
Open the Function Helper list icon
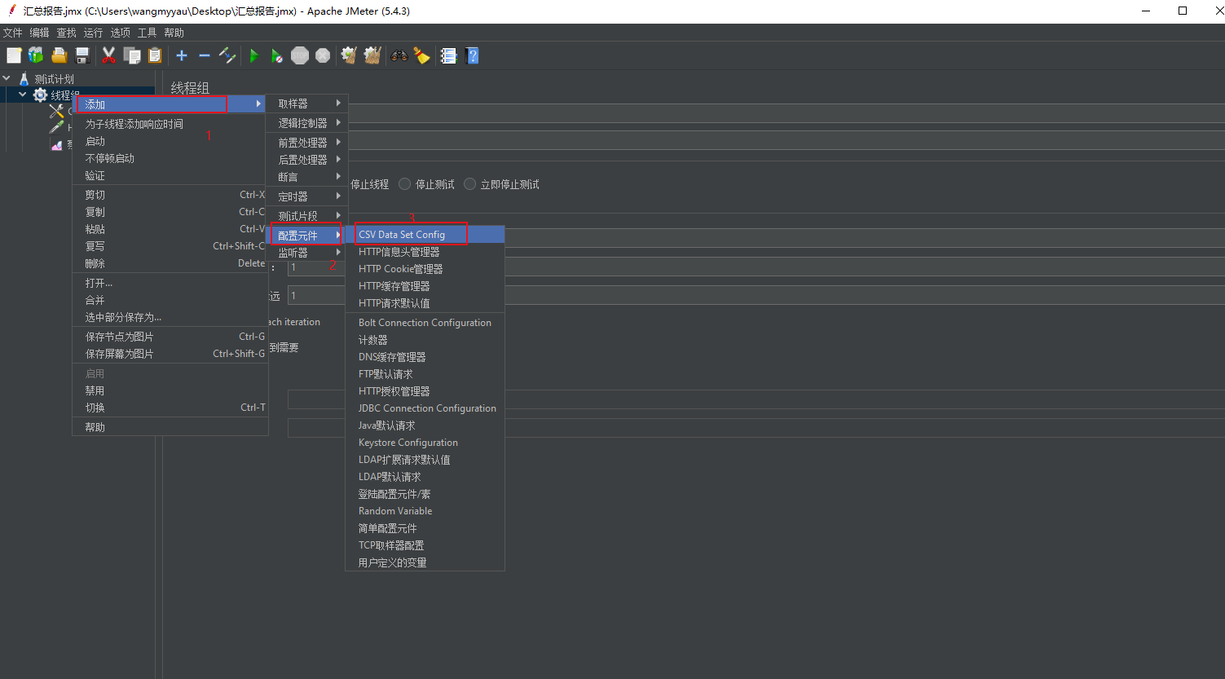(448, 55)
